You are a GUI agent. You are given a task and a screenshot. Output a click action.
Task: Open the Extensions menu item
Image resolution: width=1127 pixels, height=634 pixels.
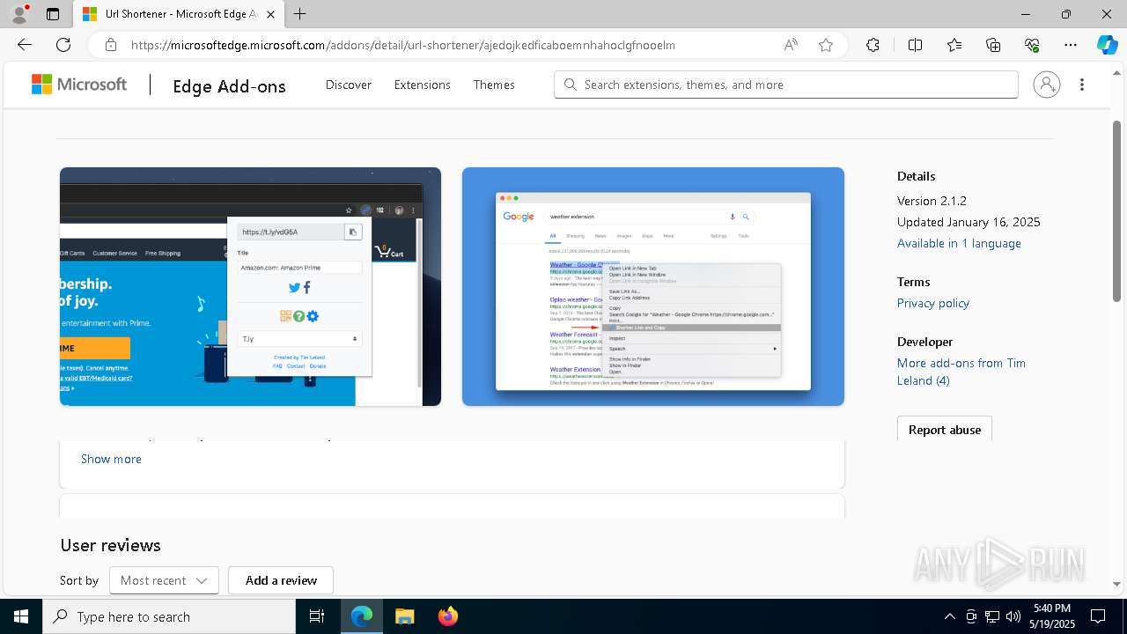pos(423,85)
